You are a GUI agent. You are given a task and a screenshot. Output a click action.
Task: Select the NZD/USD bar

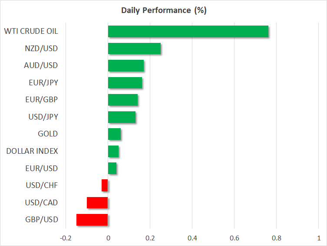[x=134, y=49]
